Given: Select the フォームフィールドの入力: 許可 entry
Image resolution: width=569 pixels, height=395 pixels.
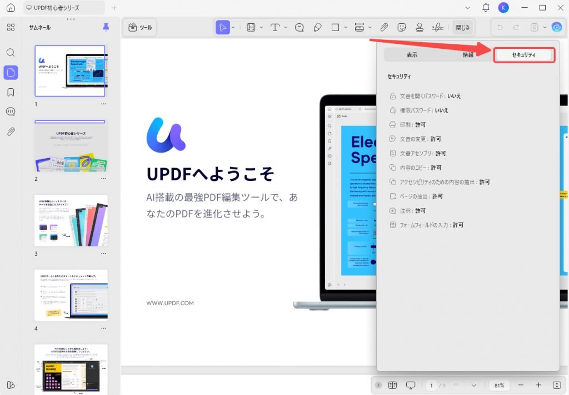Looking at the screenshot, I should click(x=426, y=225).
